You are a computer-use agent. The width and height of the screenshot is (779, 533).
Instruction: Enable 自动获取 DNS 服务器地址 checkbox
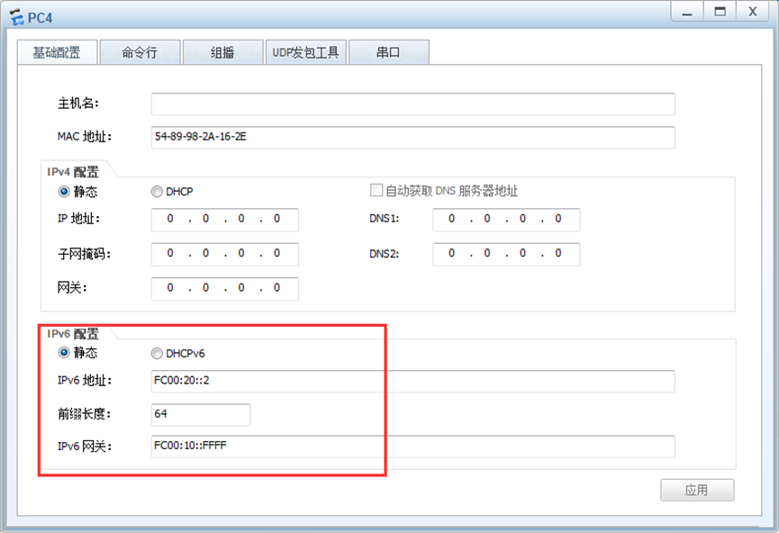(x=376, y=190)
